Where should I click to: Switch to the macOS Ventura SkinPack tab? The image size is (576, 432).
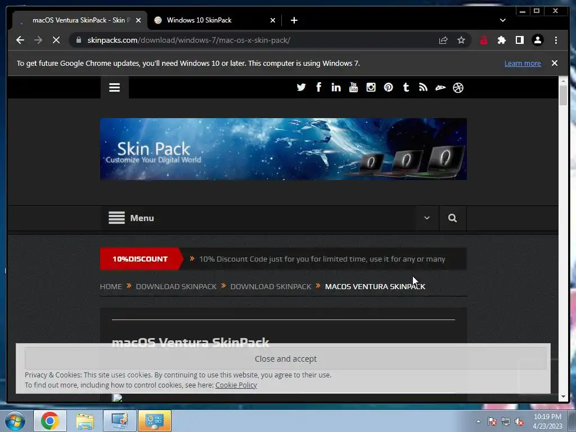[79, 20]
